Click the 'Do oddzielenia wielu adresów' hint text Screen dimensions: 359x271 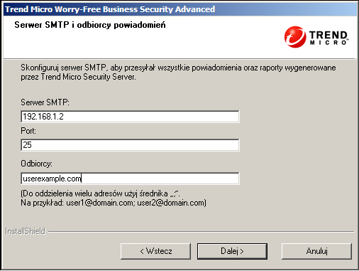click(x=100, y=193)
